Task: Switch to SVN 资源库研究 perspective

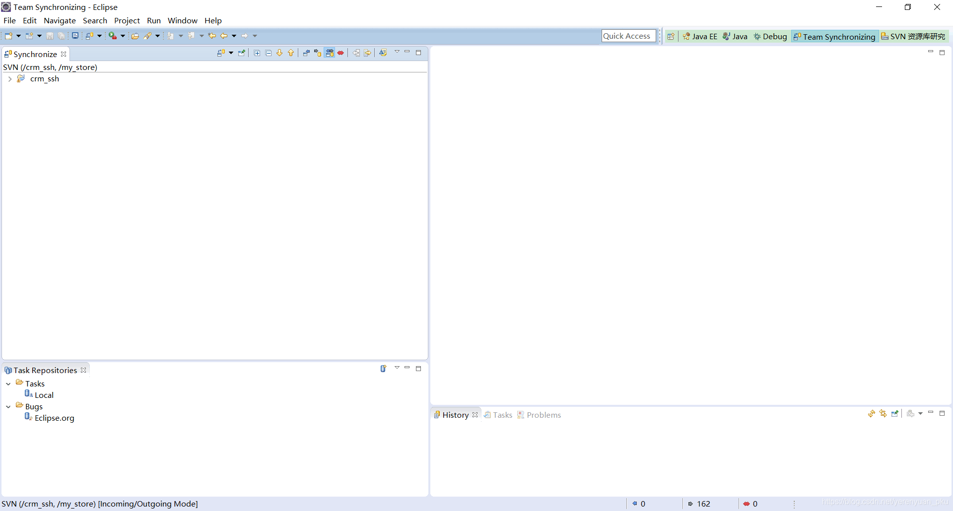Action: click(x=913, y=37)
